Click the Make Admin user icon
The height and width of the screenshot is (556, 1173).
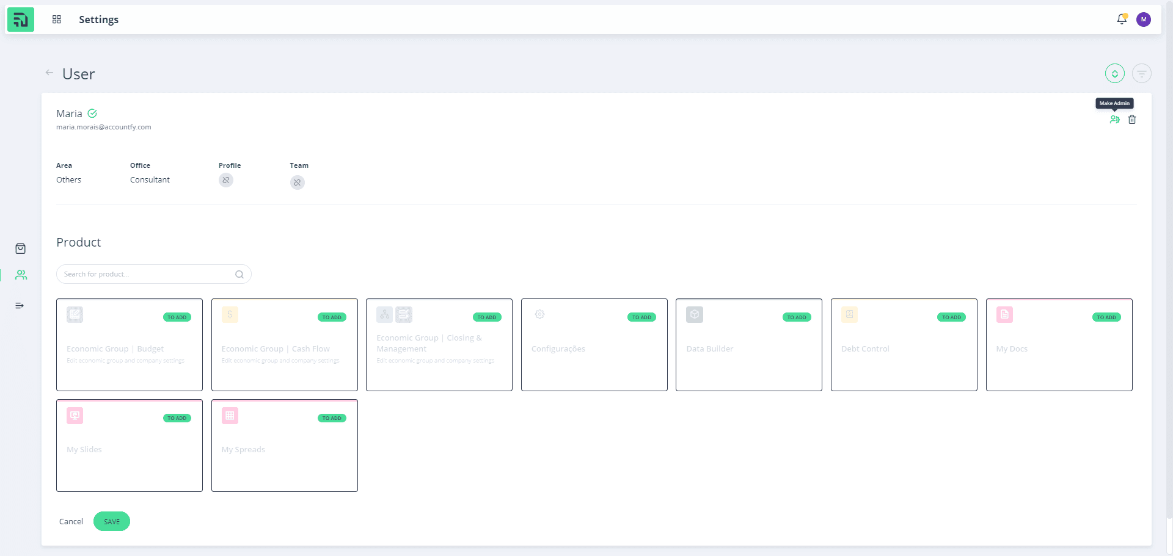1115,120
